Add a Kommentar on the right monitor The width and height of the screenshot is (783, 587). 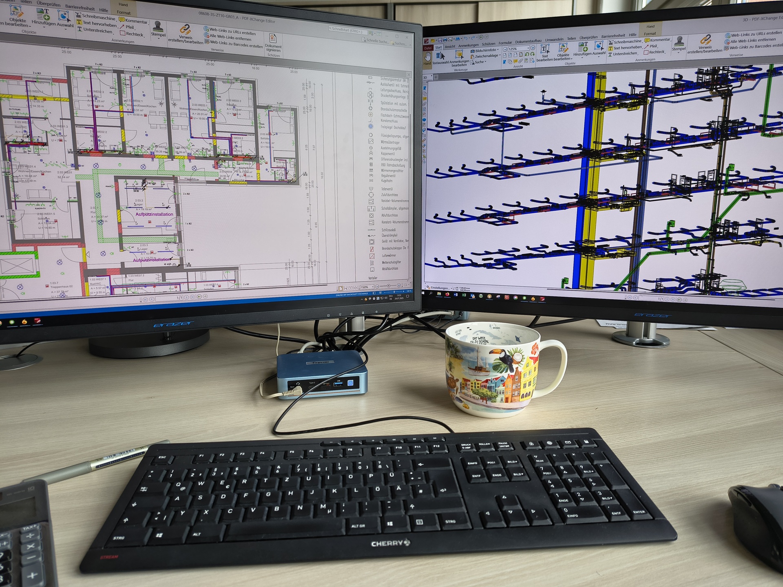[657, 40]
